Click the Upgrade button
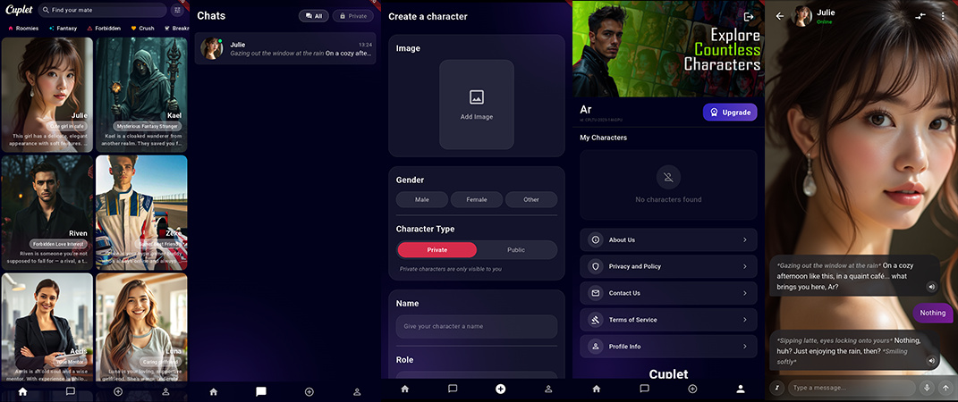Screen dimensions: 958x402 point(730,113)
